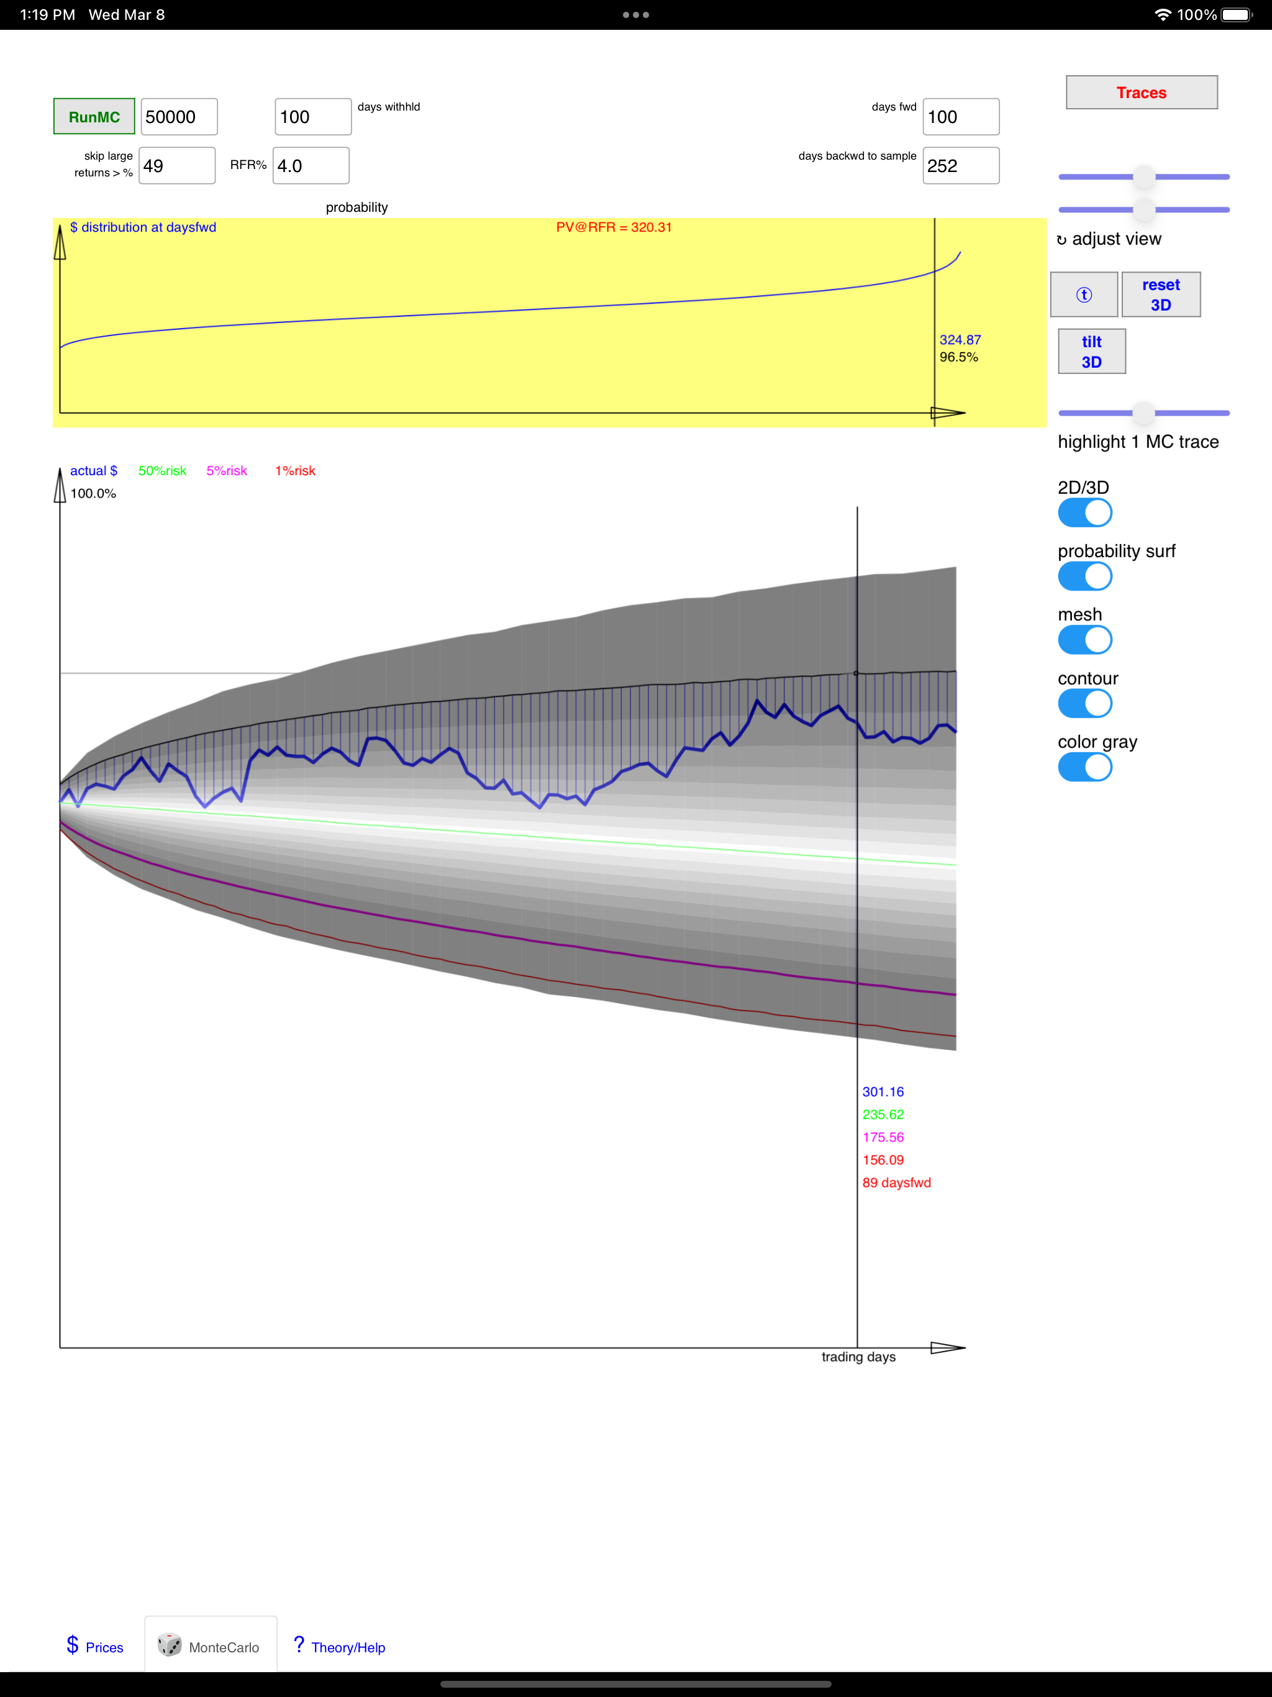Click the 5%risk legend label

tap(226, 471)
